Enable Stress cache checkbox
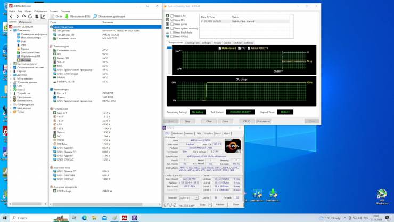The height and width of the screenshot is (222, 394). coord(172,24)
